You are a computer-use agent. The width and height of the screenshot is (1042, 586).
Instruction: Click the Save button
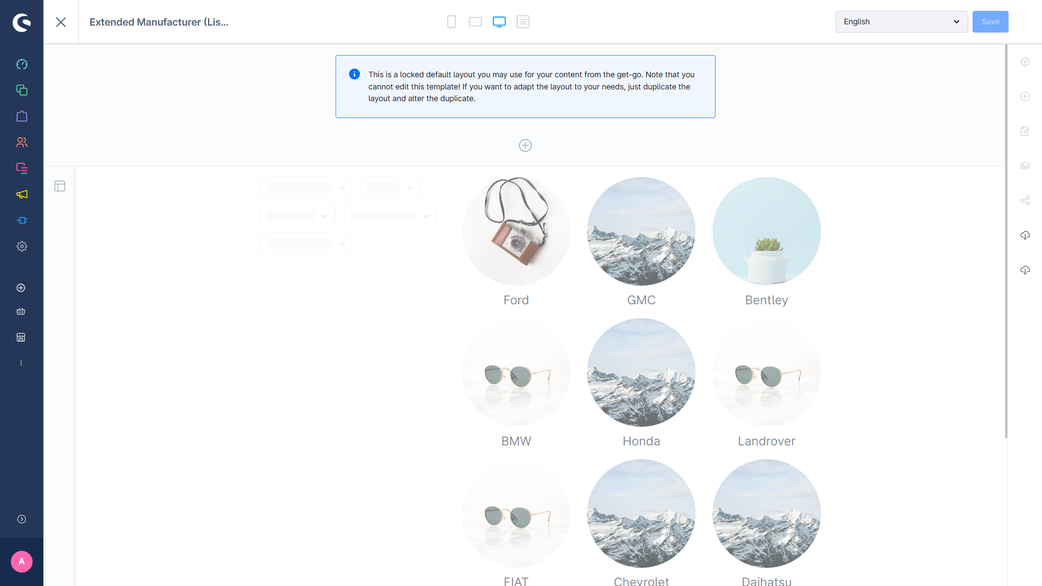[990, 22]
